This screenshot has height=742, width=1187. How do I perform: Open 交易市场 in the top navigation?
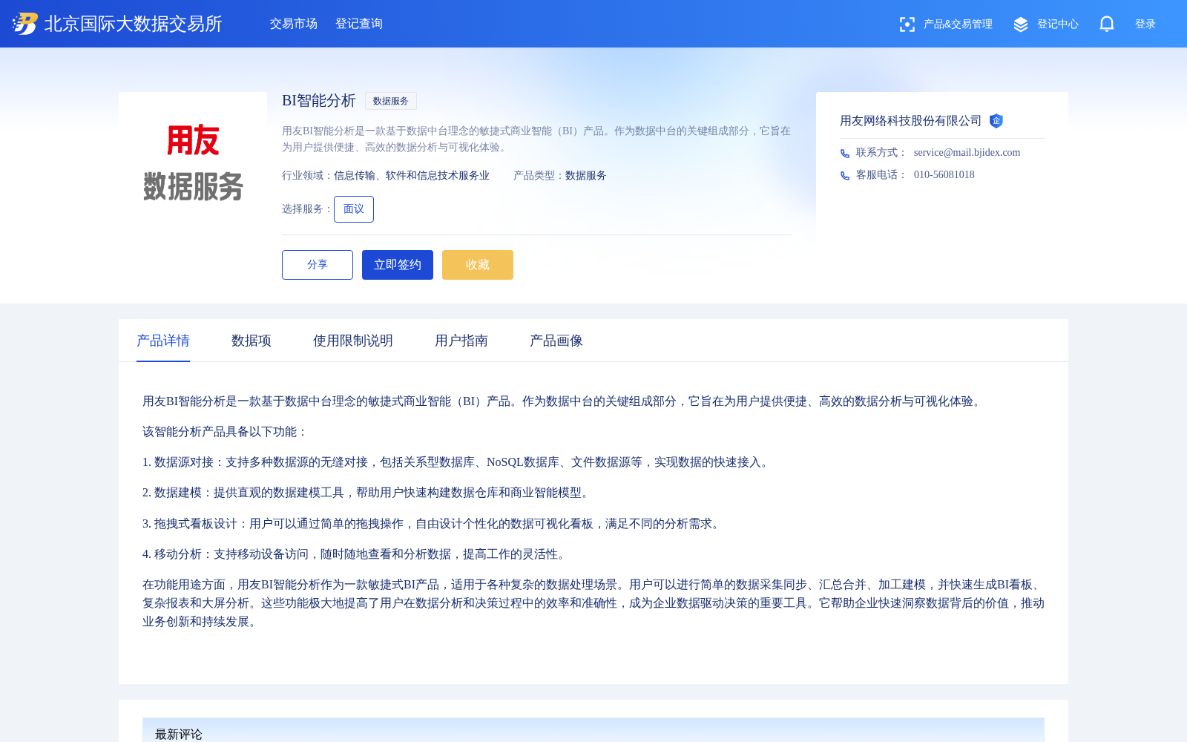pos(294,24)
